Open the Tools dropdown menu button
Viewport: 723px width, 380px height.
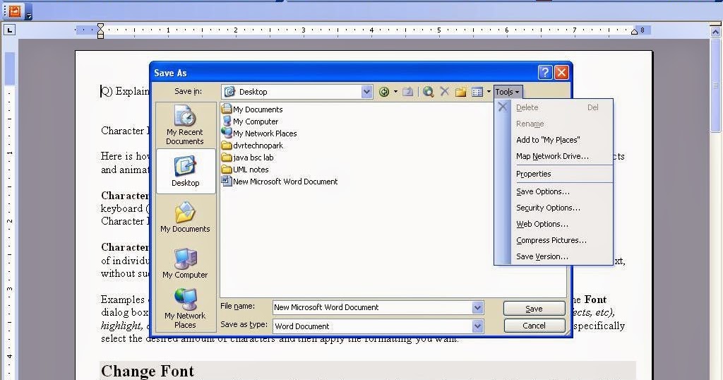click(x=508, y=92)
